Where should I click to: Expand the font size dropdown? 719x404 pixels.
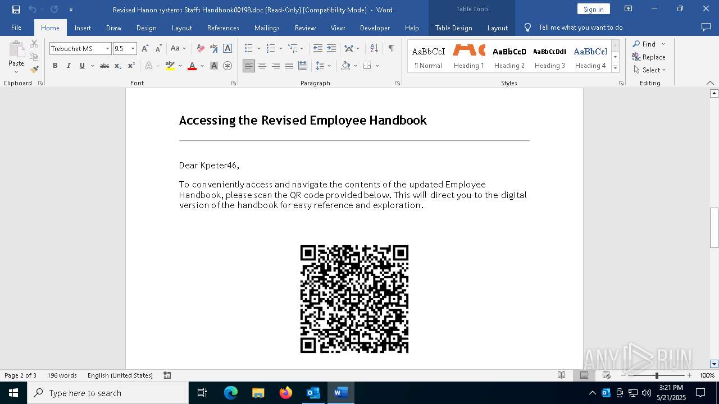coord(133,49)
